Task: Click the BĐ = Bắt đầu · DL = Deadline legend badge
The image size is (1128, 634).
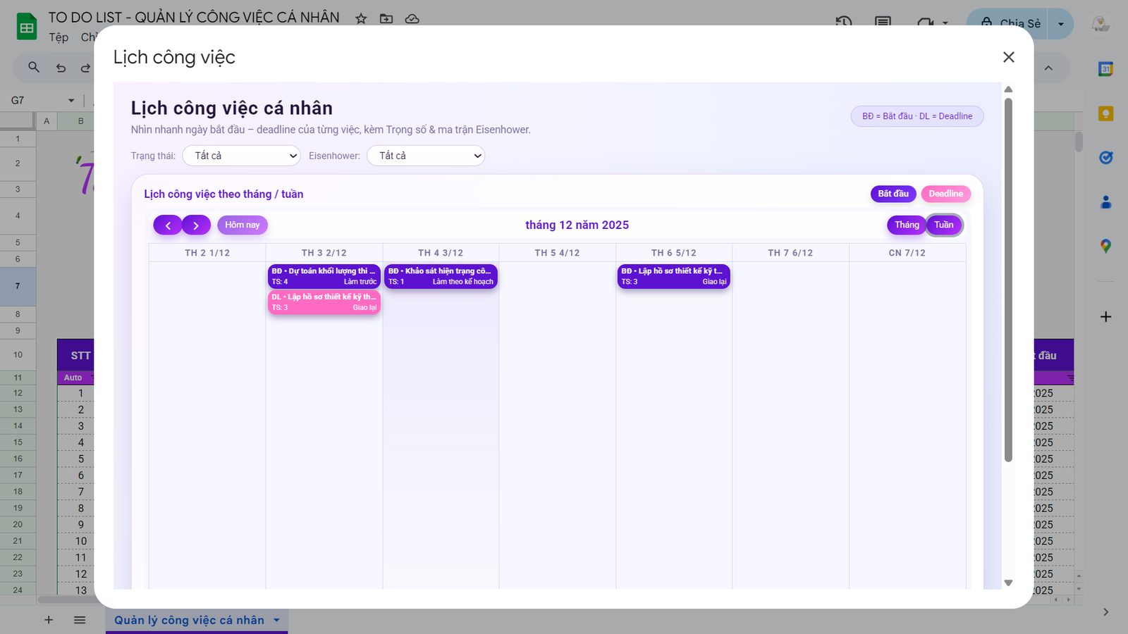Action: point(917,116)
